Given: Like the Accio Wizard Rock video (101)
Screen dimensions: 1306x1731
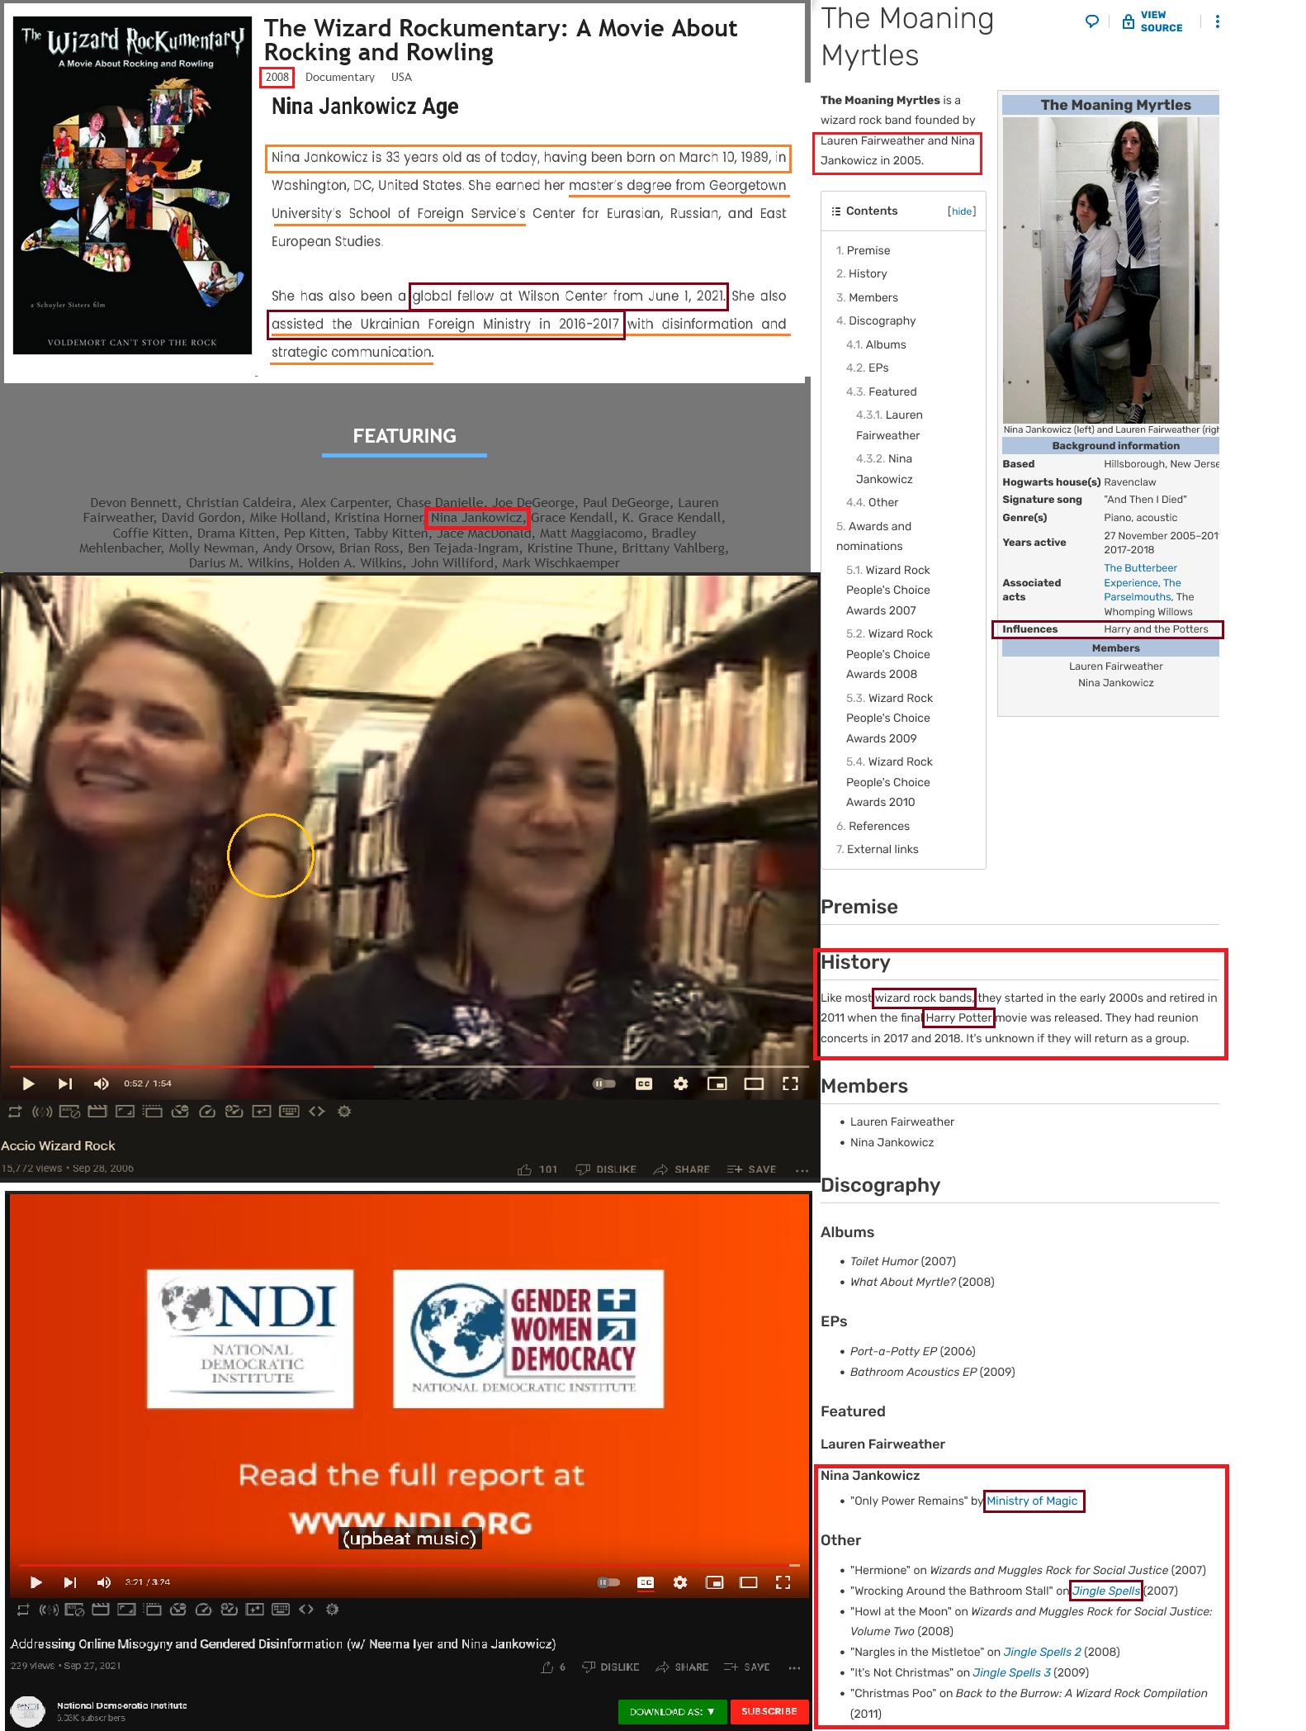Looking at the screenshot, I should point(537,1169).
